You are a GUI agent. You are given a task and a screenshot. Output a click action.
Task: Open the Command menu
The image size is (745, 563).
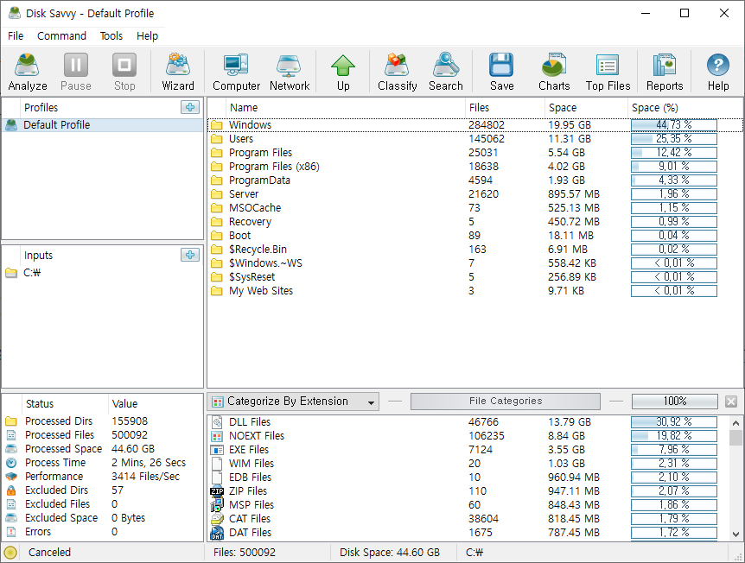[61, 36]
